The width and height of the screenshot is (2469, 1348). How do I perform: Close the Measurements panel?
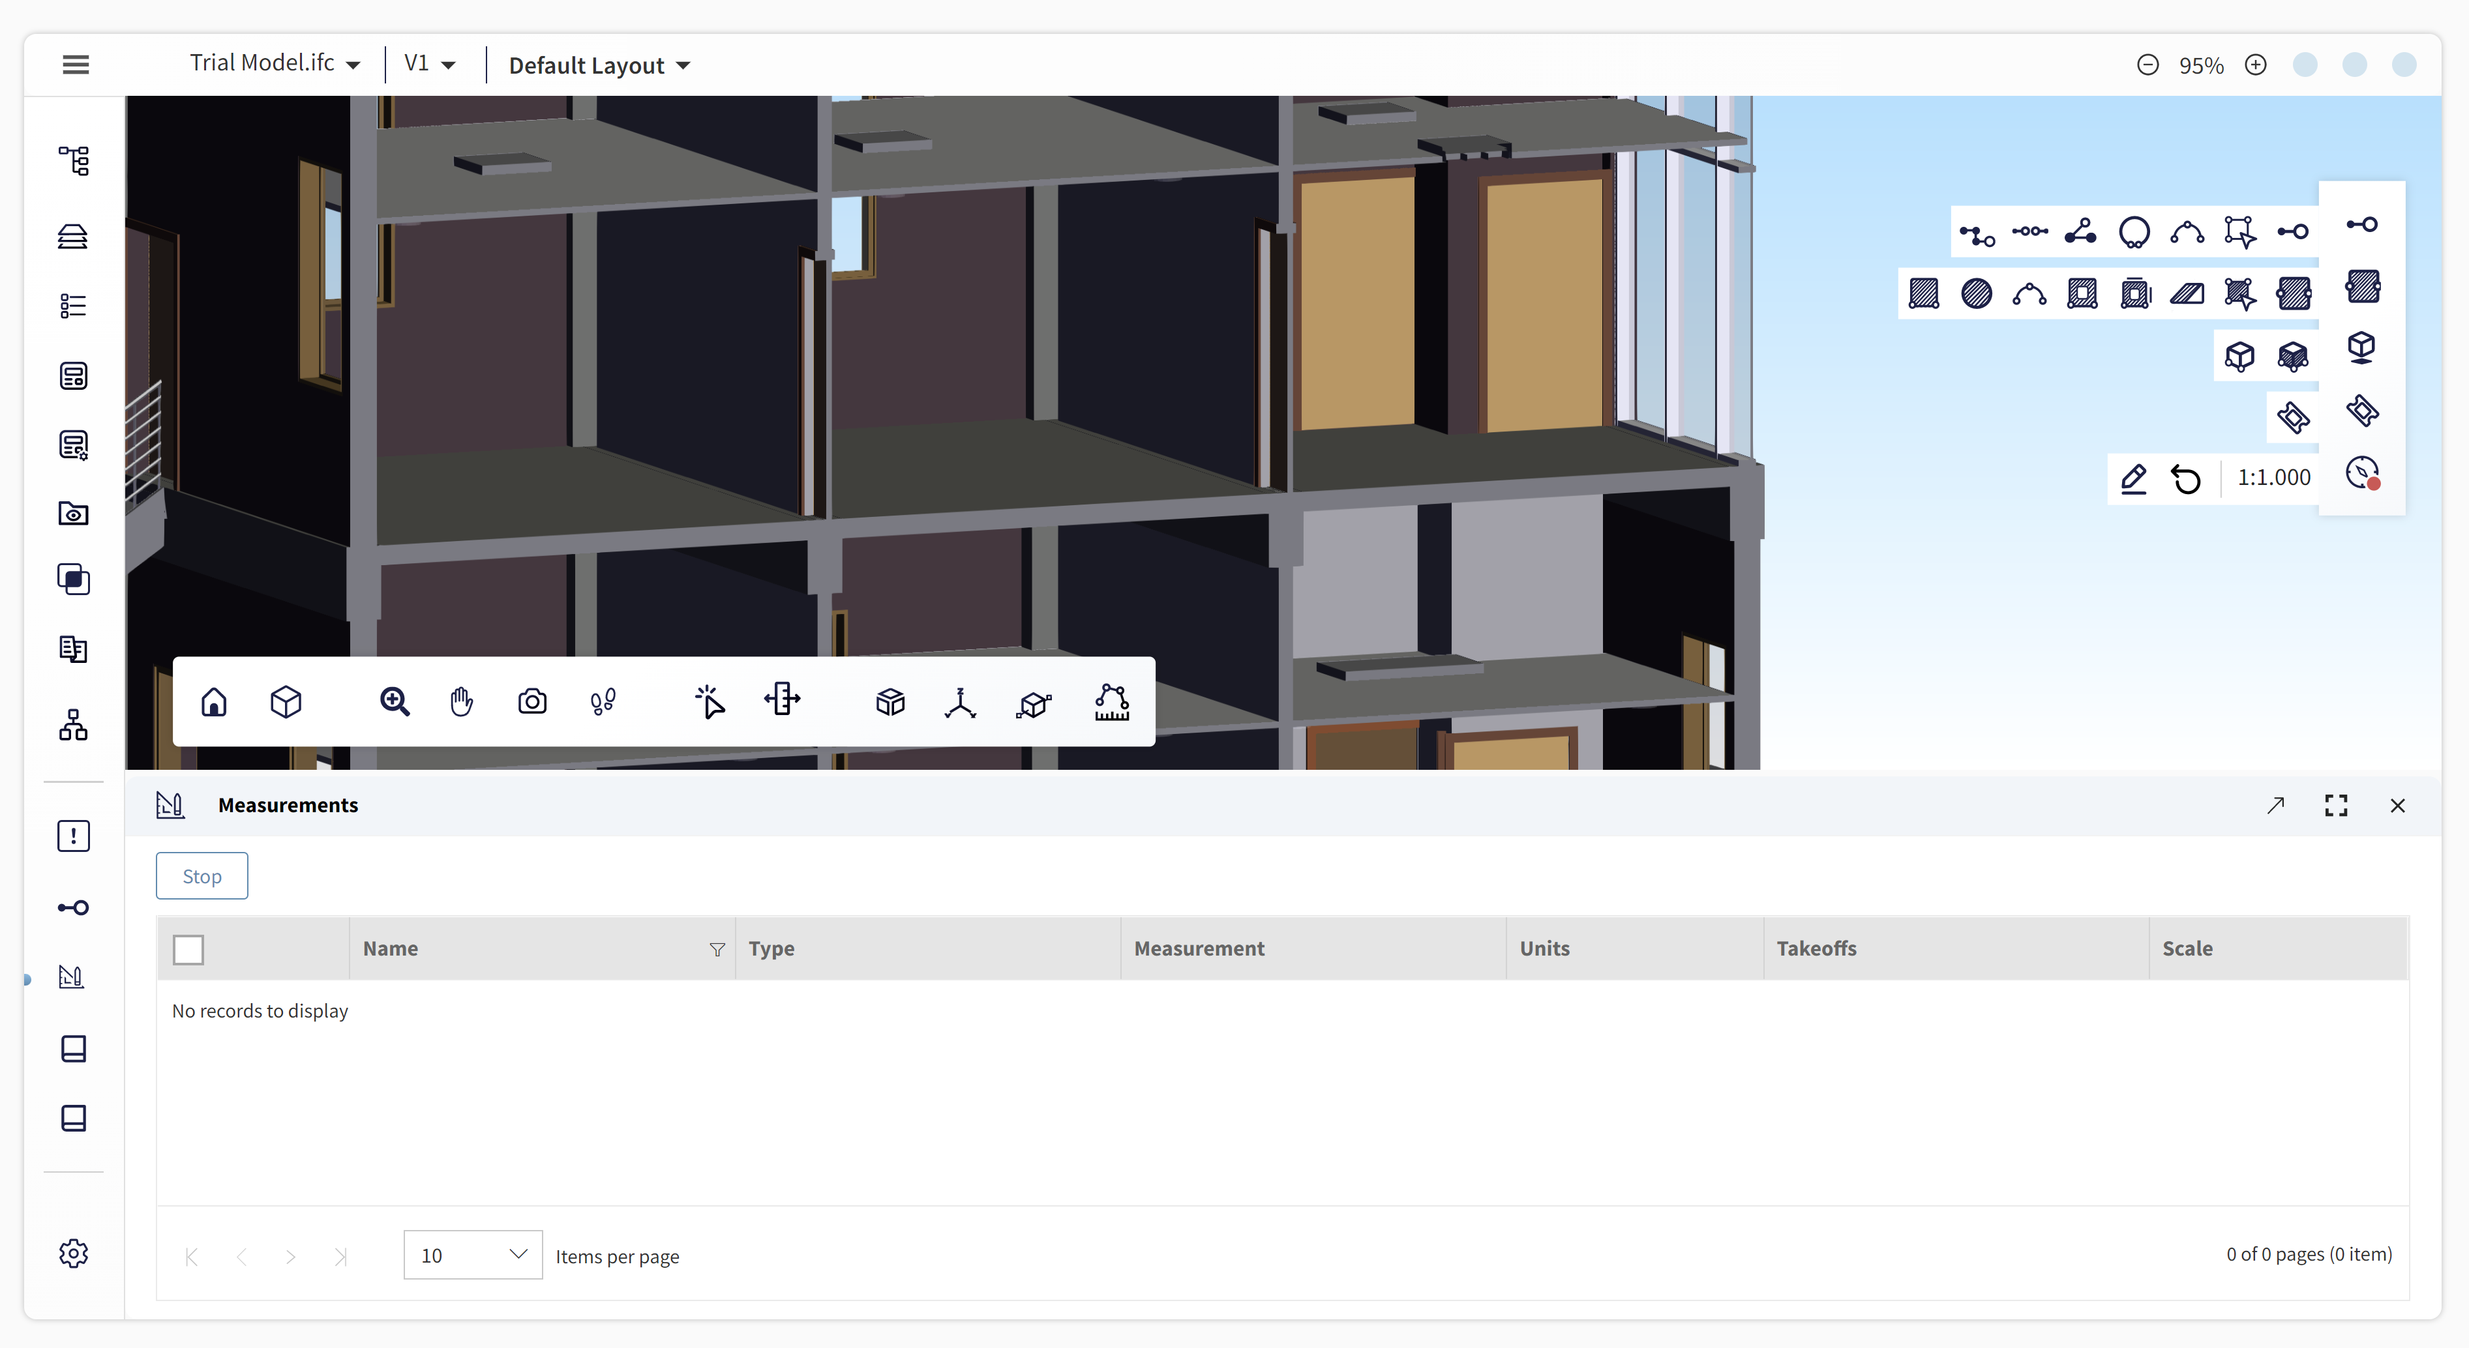(2398, 806)
